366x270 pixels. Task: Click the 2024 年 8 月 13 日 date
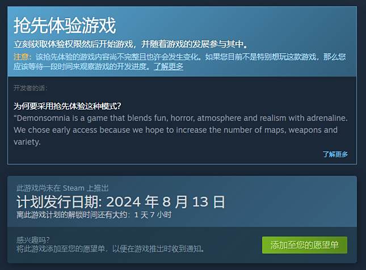[166, 201]
